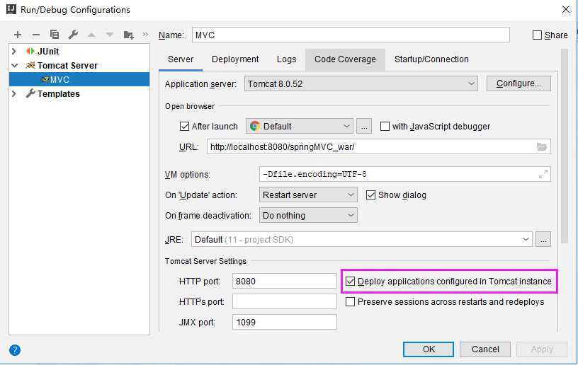The width and height of the screenshot is (578, 365).
Task: Switch to Logs tab
Action: (x=286, y=59)
